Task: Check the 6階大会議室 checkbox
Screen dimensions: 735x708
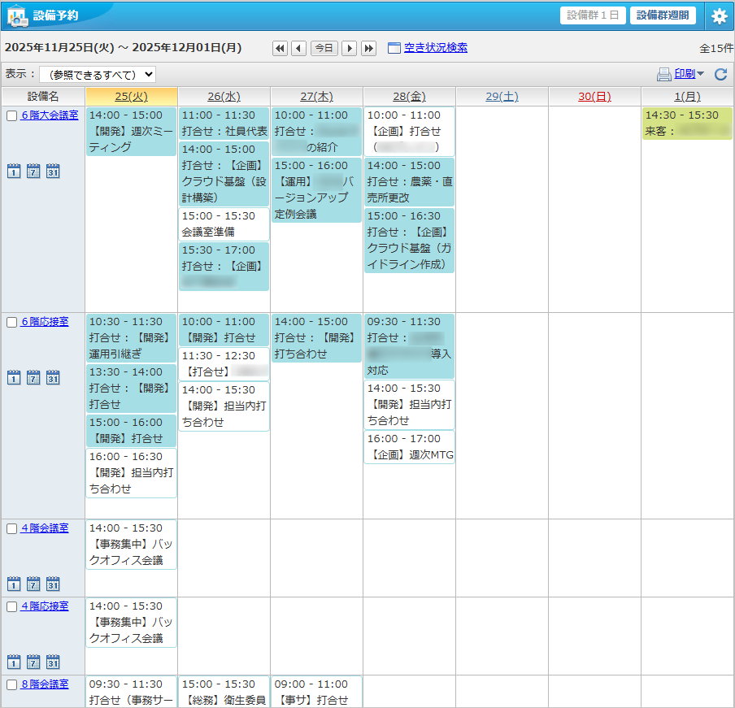Action: pyautogui.click(x=12, y=116)
